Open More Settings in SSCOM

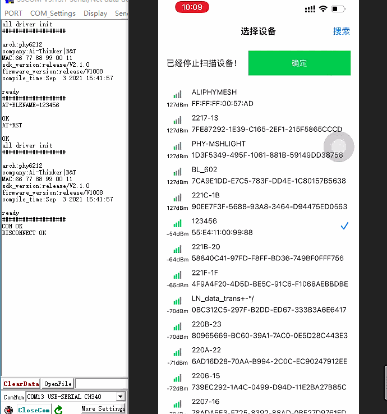[103, 408]
